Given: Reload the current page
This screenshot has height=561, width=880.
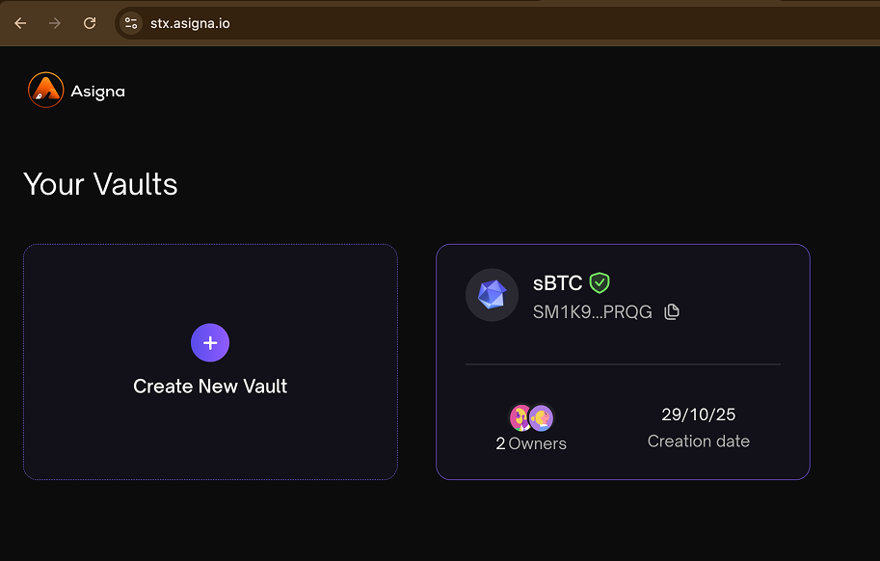Looking at the screenshot, I should pyautogui.click(x=90, y=23).
